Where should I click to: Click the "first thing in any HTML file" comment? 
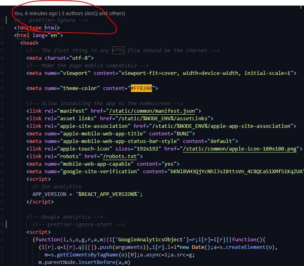click(x=123, y=51)
